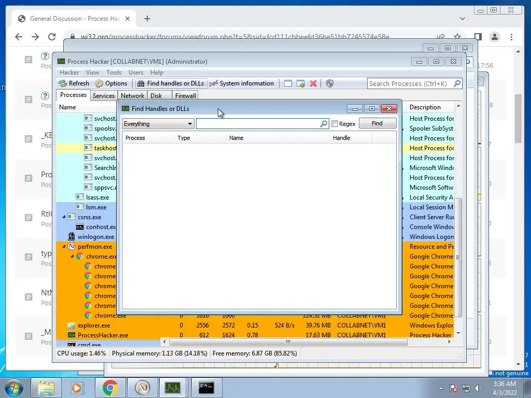Open the Everything filter dropdown
The image size is (531, 398).
coord(158,124)
